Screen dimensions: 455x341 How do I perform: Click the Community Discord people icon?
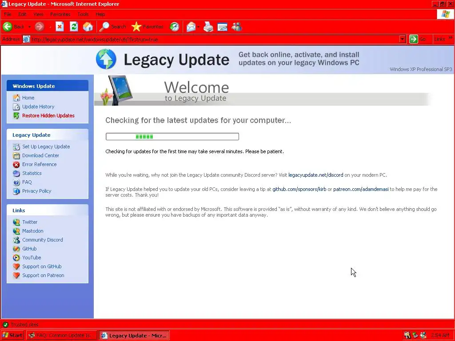[x=16, y=240]
